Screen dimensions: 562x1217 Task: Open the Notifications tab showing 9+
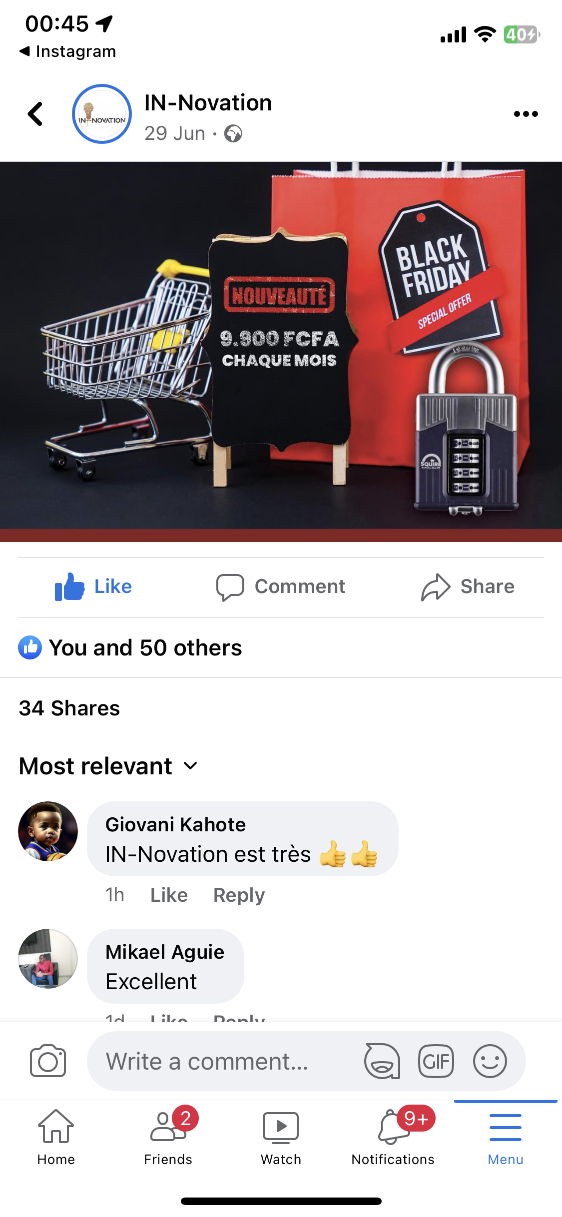click(x=393, y=1138)
